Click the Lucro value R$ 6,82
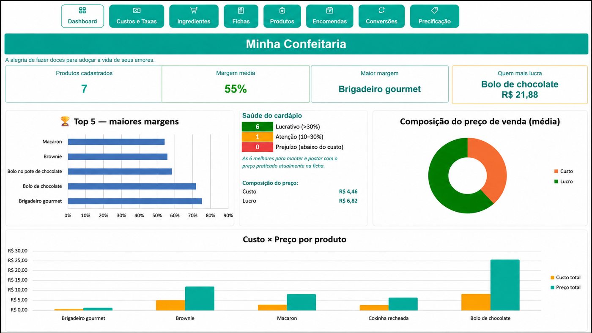Screen dimensions: 592x333 pyautogui.click(x=348, y=201)
